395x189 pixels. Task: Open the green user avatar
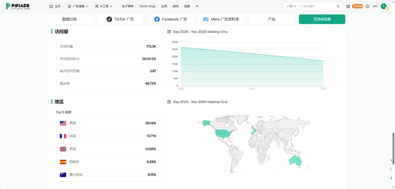click(x=383, y=6)
